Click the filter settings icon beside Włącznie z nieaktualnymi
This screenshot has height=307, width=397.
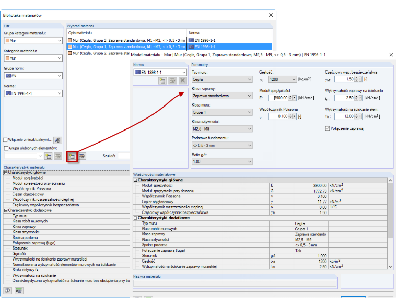58,140
